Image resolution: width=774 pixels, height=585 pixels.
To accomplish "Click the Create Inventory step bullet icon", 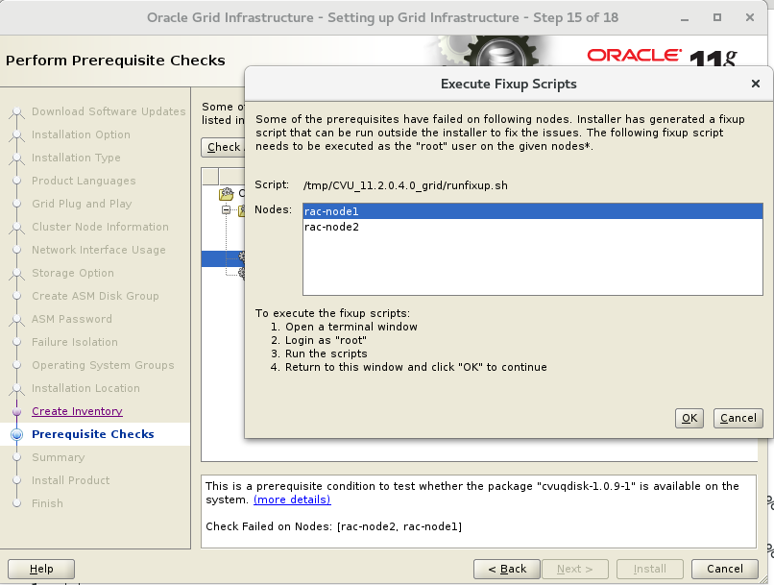I will pyautogui.click(x=16, y=411).
